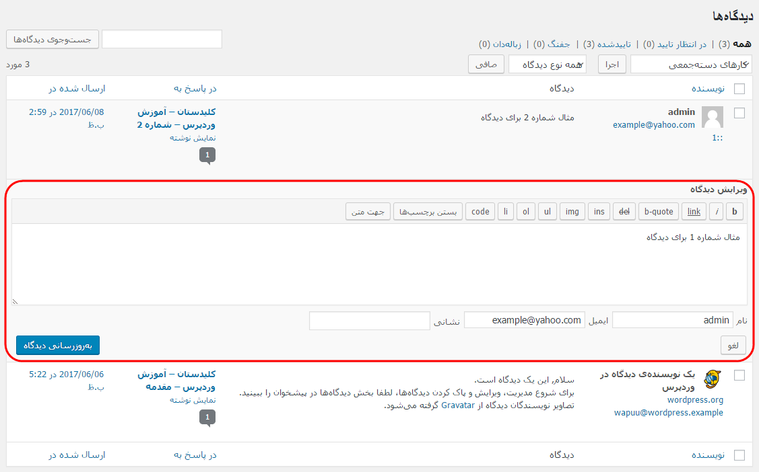The image size is (759, 472).
Task: Sort by ارسال شده در column in footer
Action: click(x=77, y=455)
